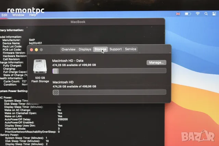Click the UK flag input source icon

click(178, 14)
